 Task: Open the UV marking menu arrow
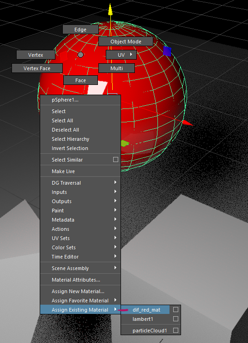pyautogui.click(x=131, y=54)
